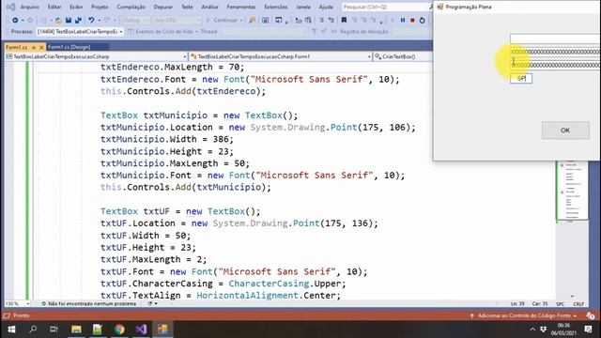Click the Hot Reload flame icon
The width and height of the screenshot is (601, 338).
[x=253, y=20]
